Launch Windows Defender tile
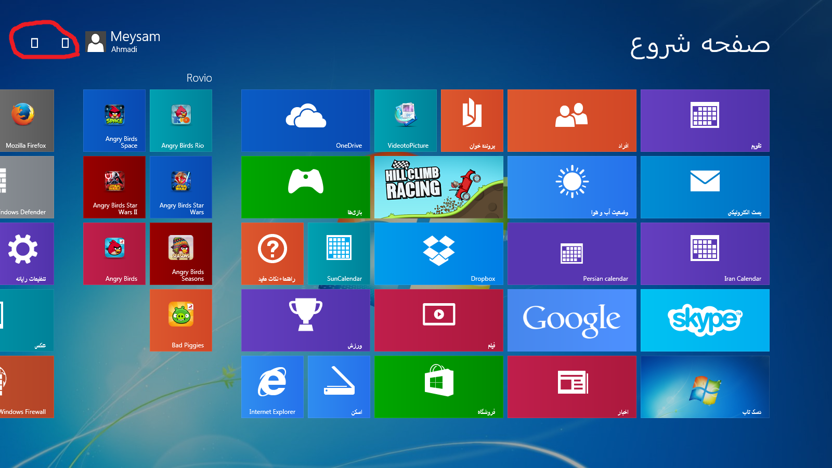 (27, 187)
